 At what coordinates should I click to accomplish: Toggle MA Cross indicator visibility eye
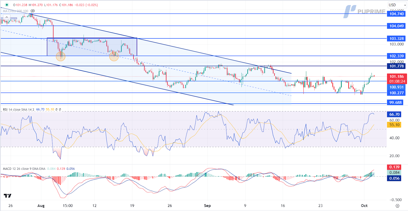[33, 11]
